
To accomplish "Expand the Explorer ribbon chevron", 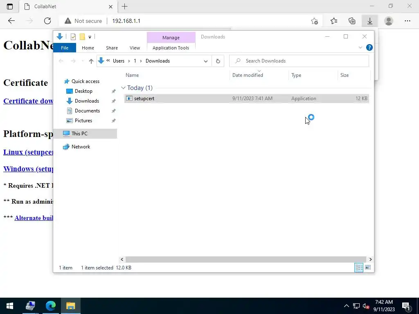I will coord(360,47).
